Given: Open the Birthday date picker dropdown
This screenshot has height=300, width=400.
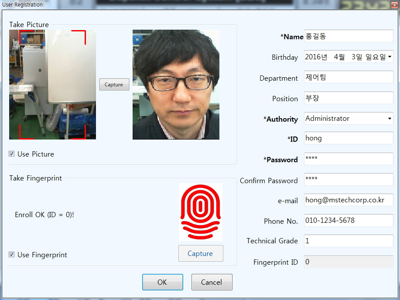Looking at the screenshot, I should click(390, 57).
